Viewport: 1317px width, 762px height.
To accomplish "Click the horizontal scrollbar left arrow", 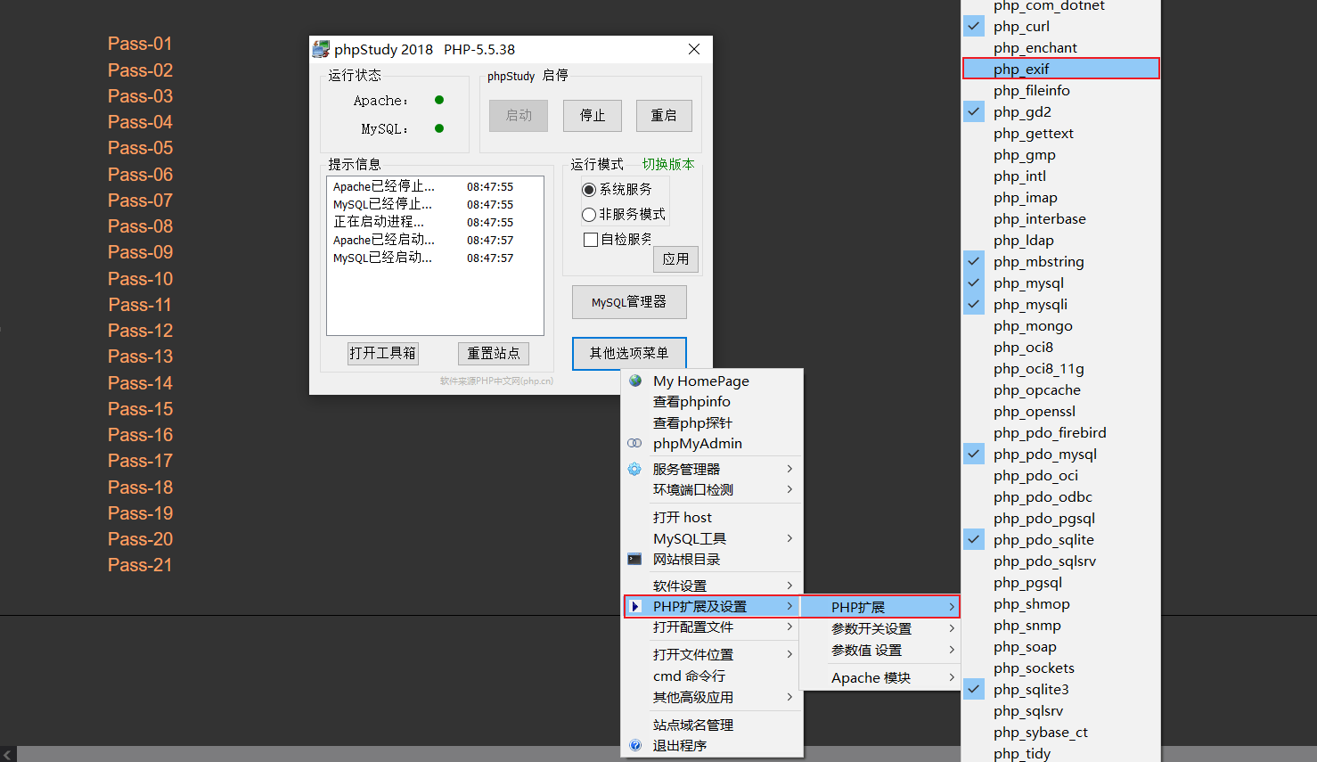I will [8, 755].
